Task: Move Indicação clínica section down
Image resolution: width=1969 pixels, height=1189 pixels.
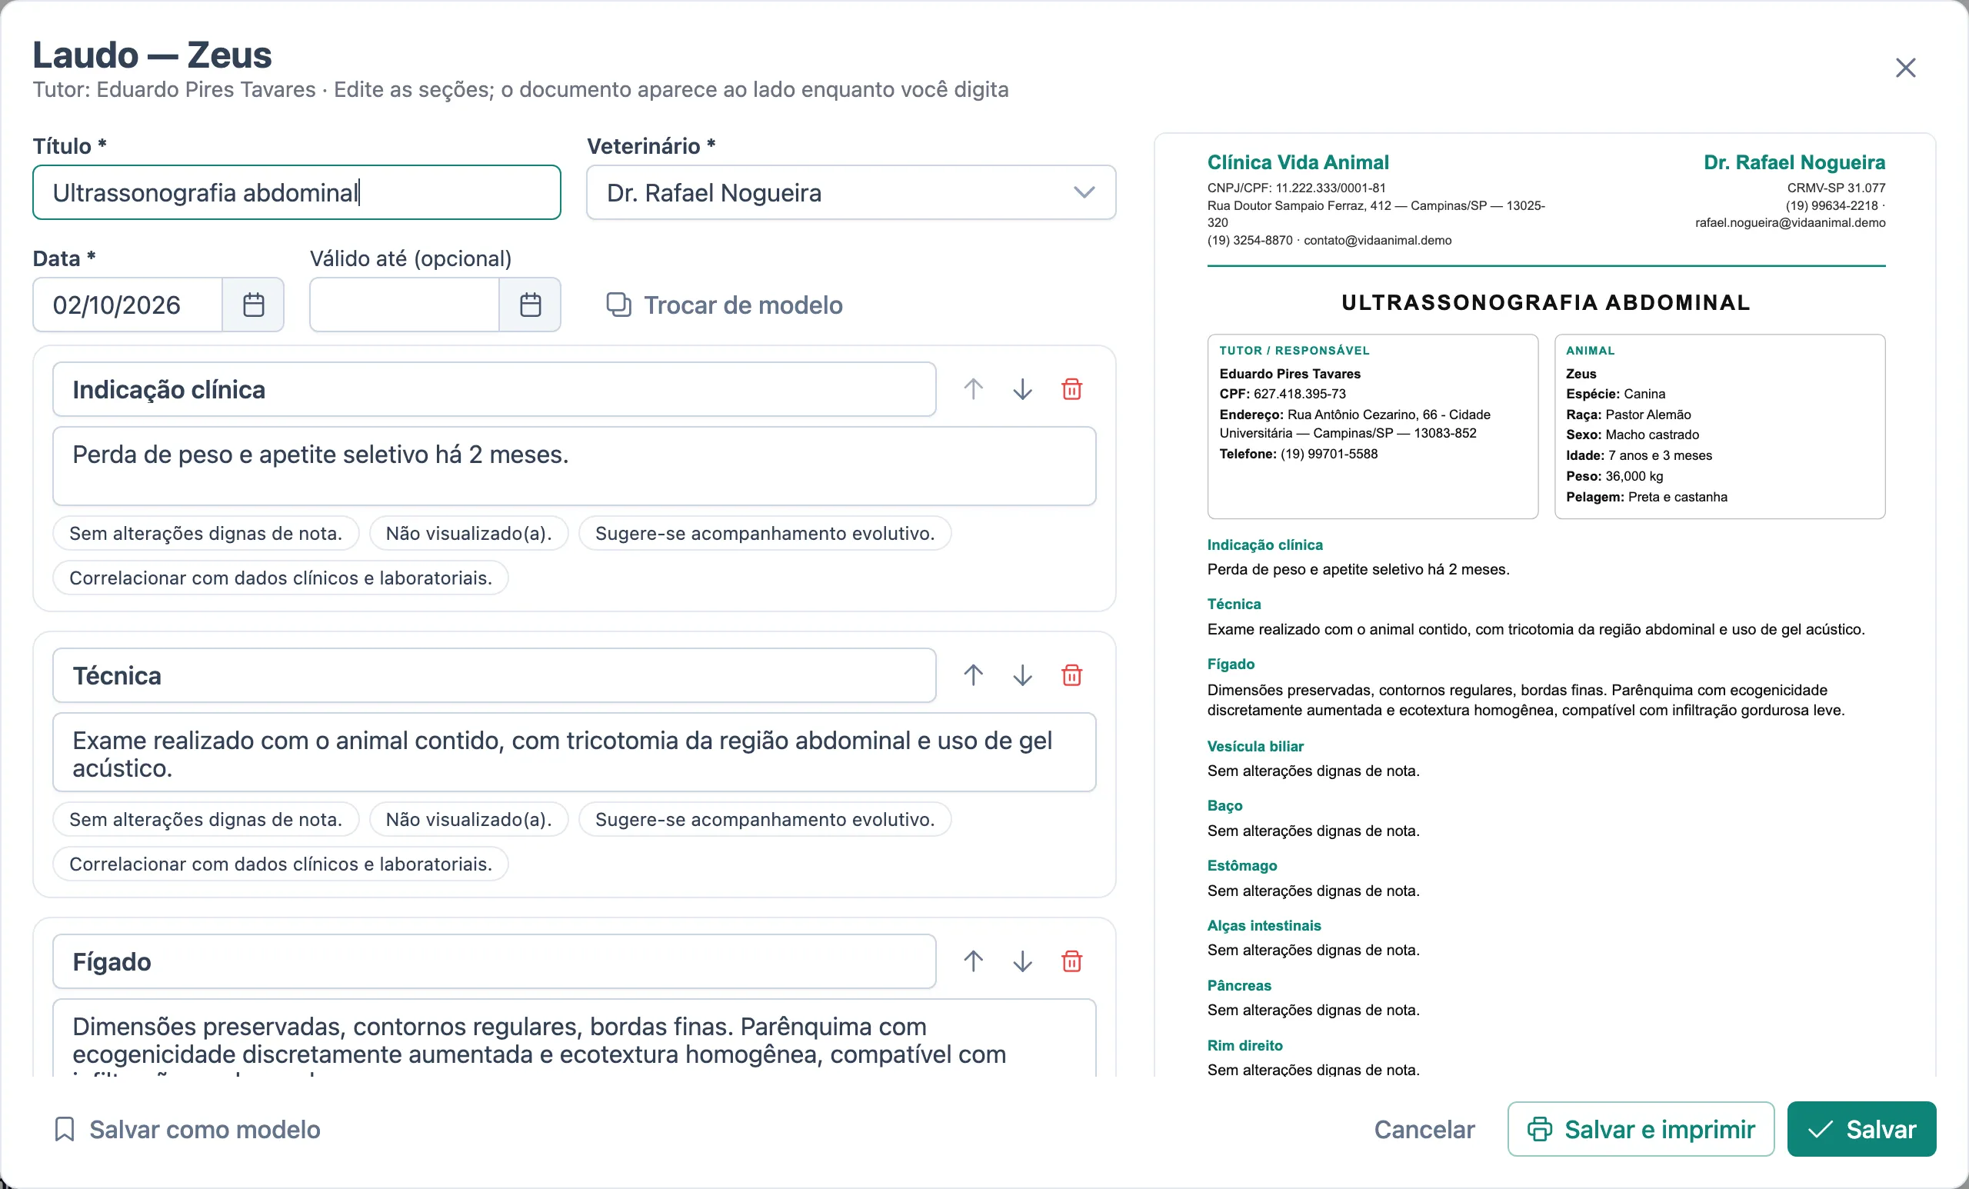Action: pyautogui.click(x=1022, y=389)
